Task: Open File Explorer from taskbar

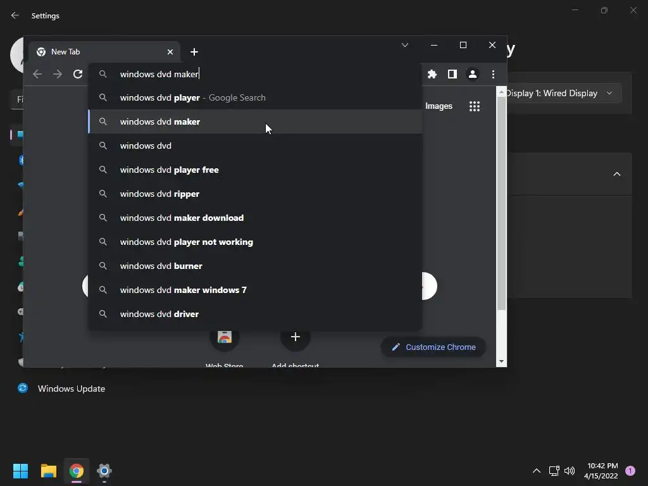Action: 48,471
